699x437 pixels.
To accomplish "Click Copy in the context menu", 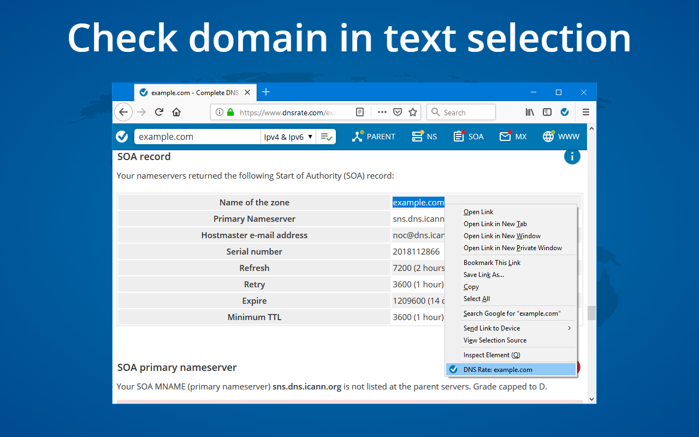I will tap(511, 287).
